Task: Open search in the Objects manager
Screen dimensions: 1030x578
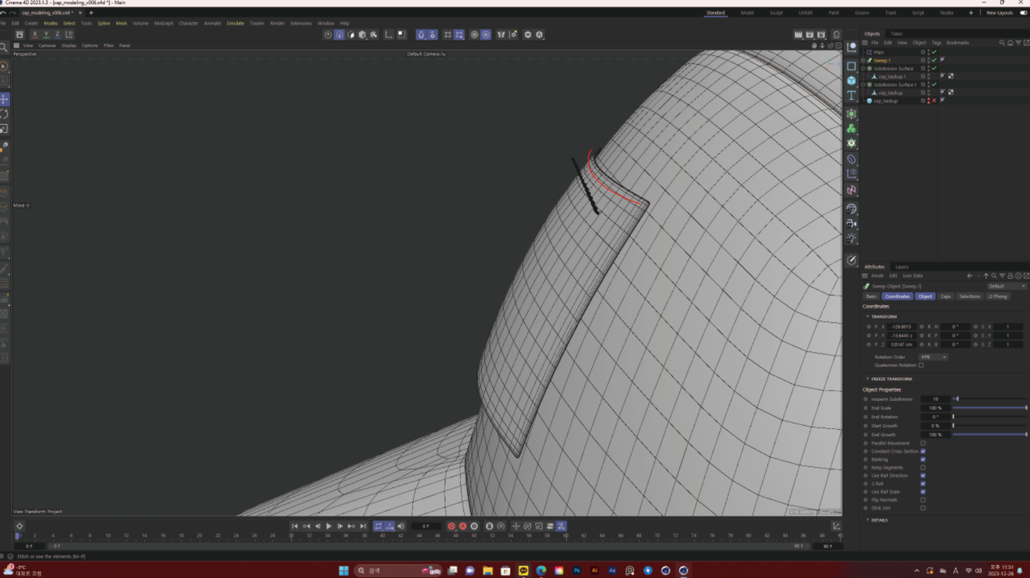Action: 1002,43
